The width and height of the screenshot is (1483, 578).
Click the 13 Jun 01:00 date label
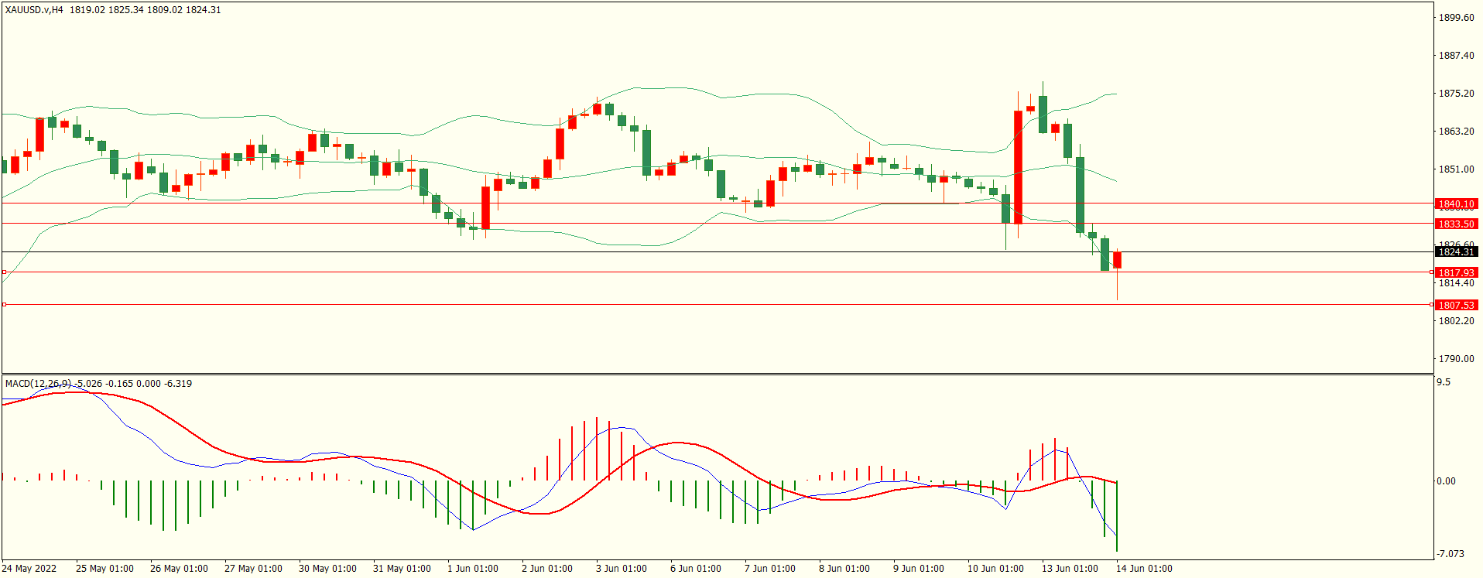[1070, 569]
